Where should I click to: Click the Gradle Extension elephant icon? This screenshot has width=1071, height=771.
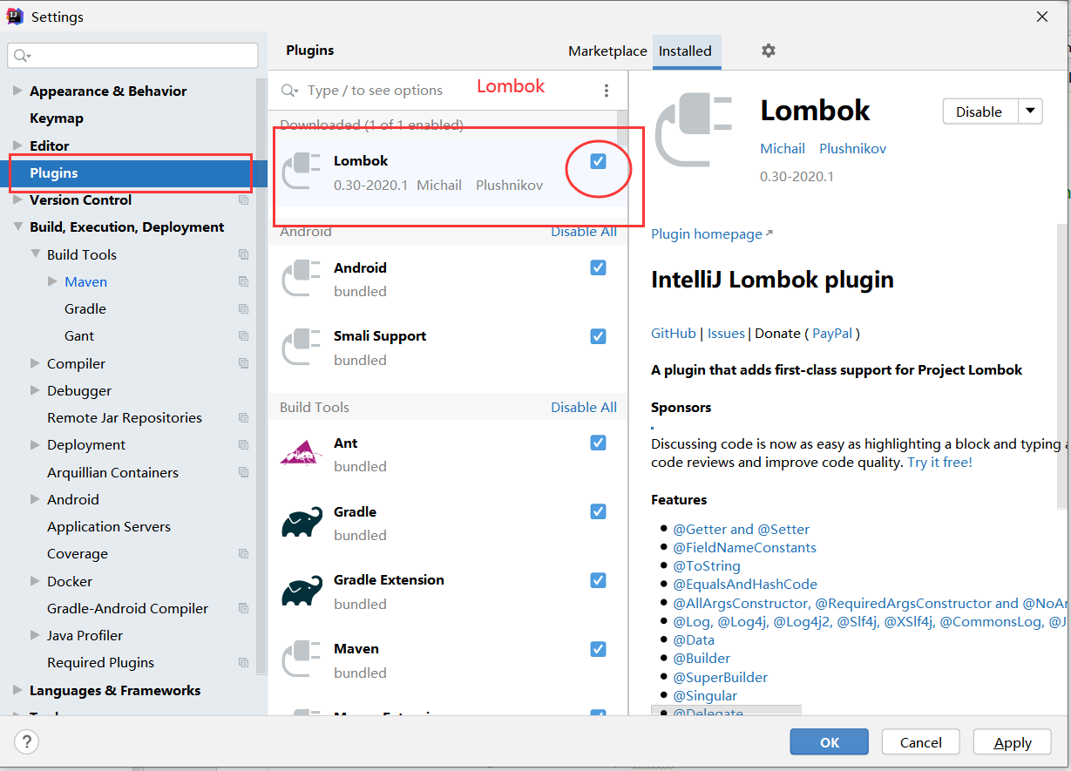302,591
